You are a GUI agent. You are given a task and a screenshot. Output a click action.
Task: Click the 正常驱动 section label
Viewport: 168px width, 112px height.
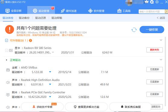(15, 60)
